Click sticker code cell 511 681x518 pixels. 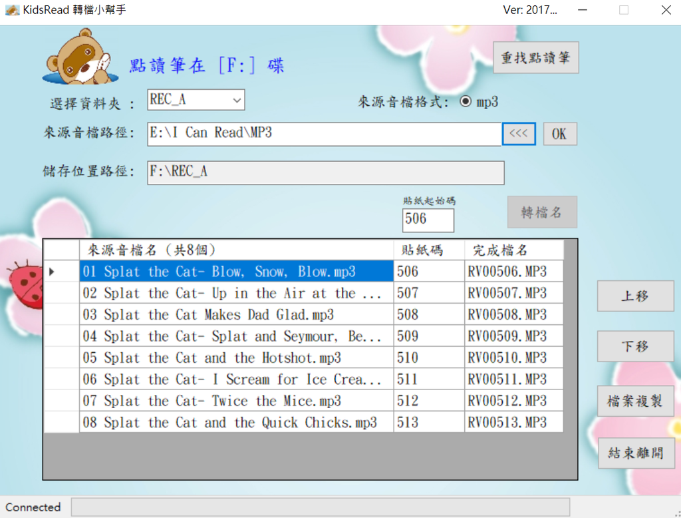point(429,379)
